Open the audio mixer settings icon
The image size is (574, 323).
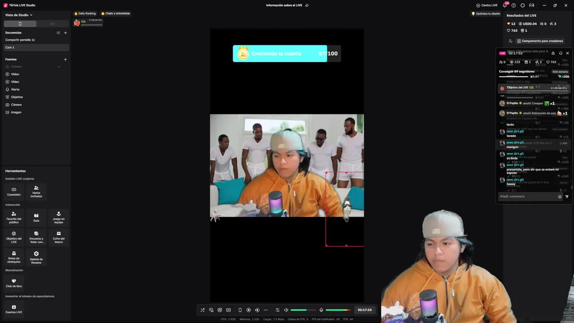tap(278, 310)
